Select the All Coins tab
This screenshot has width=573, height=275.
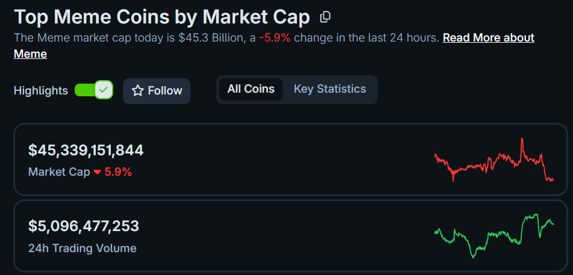click(251, 89)
